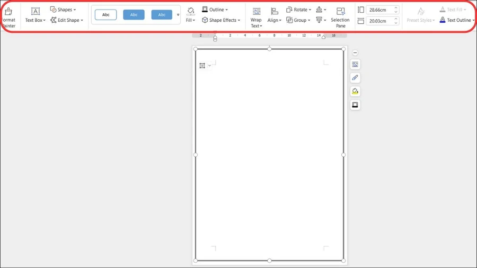Click the floating shape outline icon

click(355, 105)
